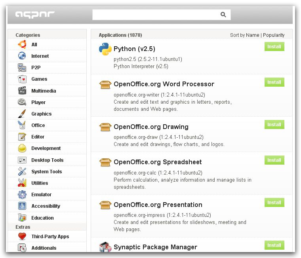Select the Utilities scissors icon
The width and height of the screenshot is (301, 258).
(x=22, y=183)
